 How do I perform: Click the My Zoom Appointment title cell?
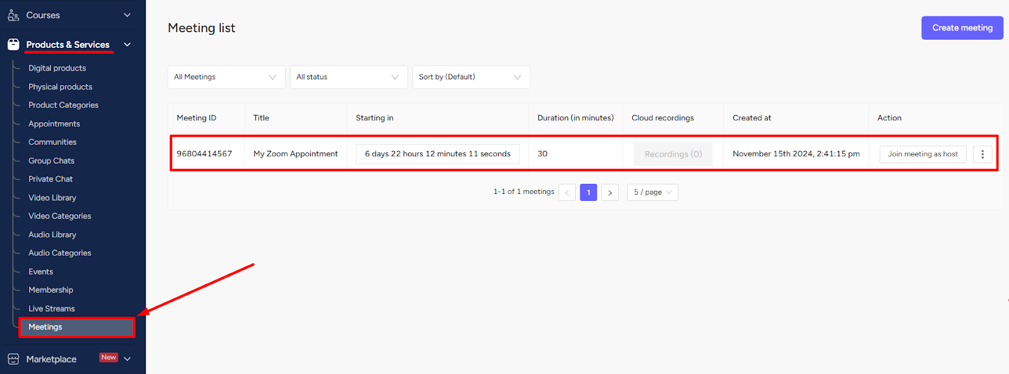[296, 154]
